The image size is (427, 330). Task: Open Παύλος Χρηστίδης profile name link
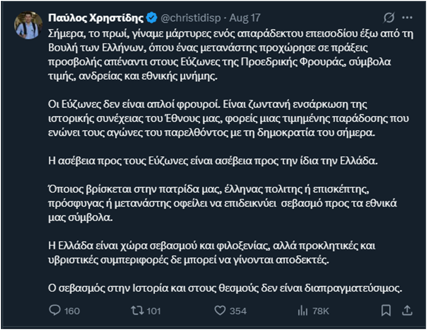tap(96, 18)
